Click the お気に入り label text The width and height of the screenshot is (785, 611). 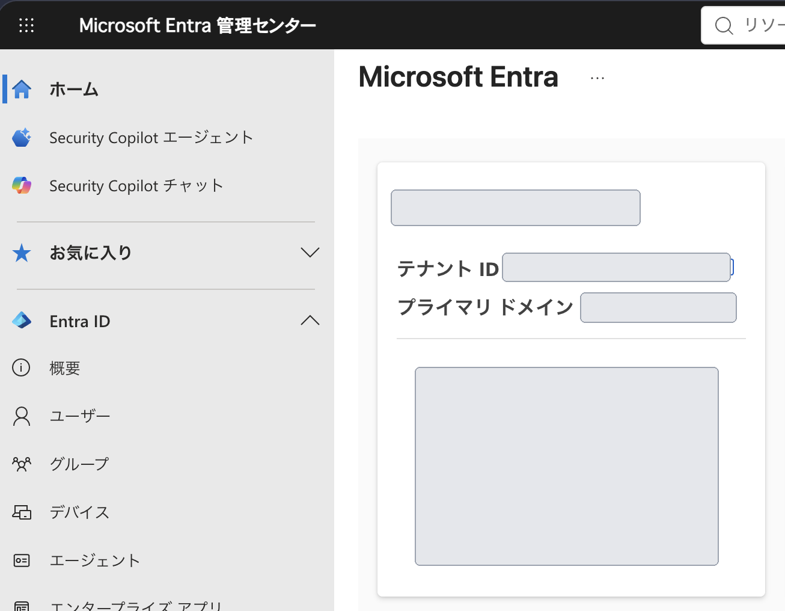(x=91, y=253)
